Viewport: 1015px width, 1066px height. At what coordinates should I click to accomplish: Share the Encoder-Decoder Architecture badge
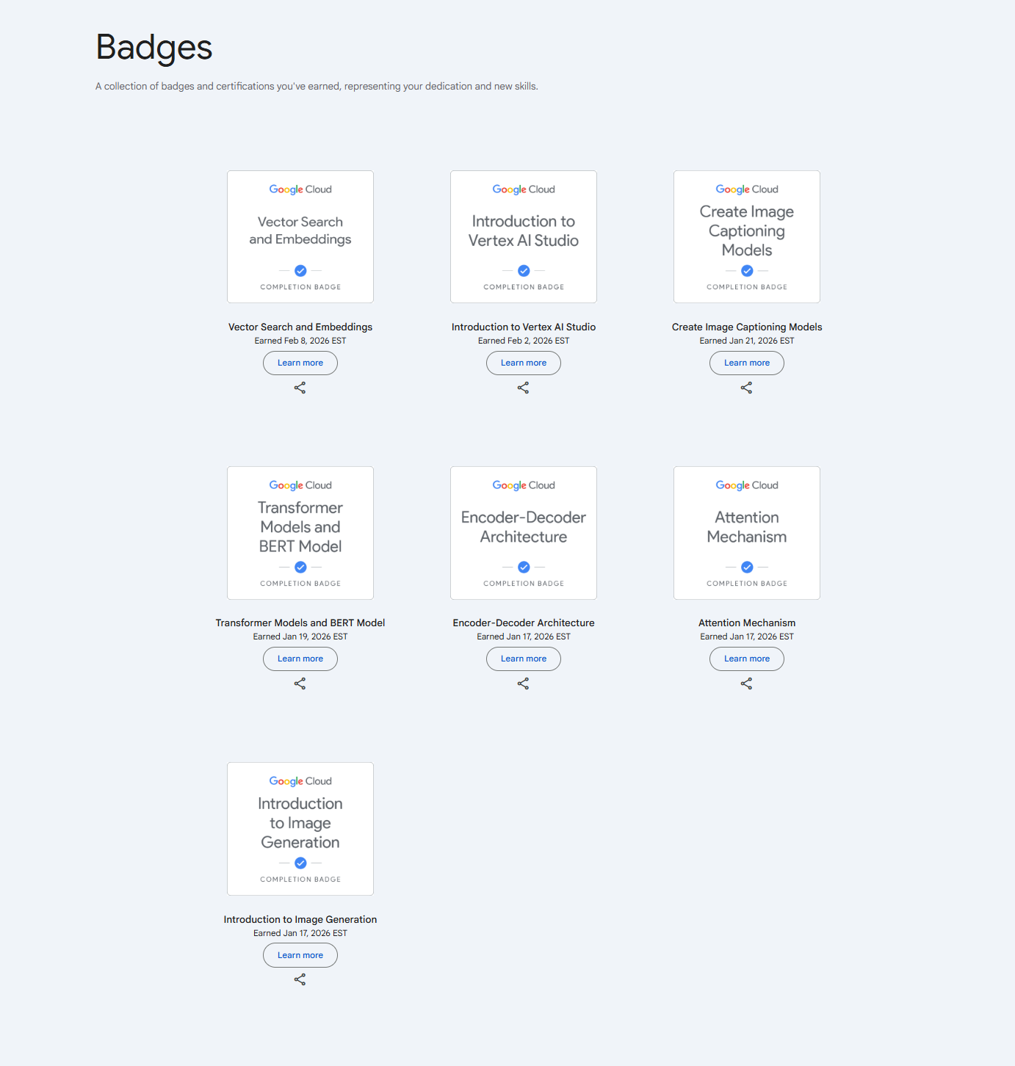[x=523, y=684]
